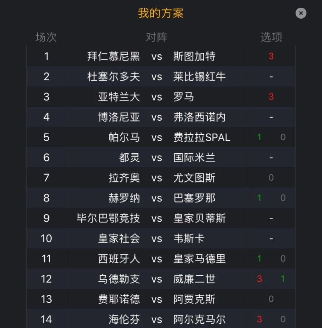Click the 杜塞尔多夫 vs 莱比锡红牛 match row
Screen dimensions: 322x328
coord(156,76)
